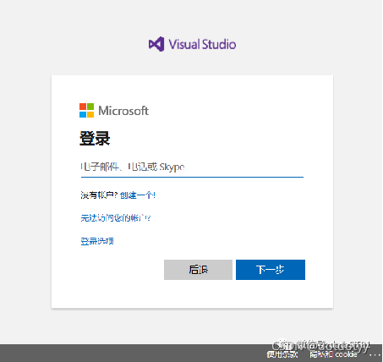Click the 没有帐户? text

(x=99, y=195)
